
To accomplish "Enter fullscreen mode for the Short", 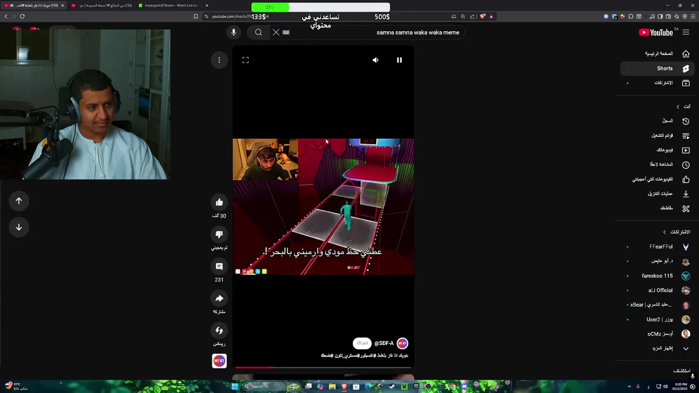I will 245,60.
